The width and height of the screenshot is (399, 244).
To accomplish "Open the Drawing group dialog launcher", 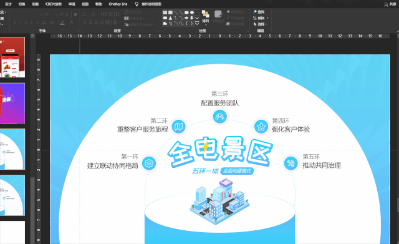I will [248, 31].
